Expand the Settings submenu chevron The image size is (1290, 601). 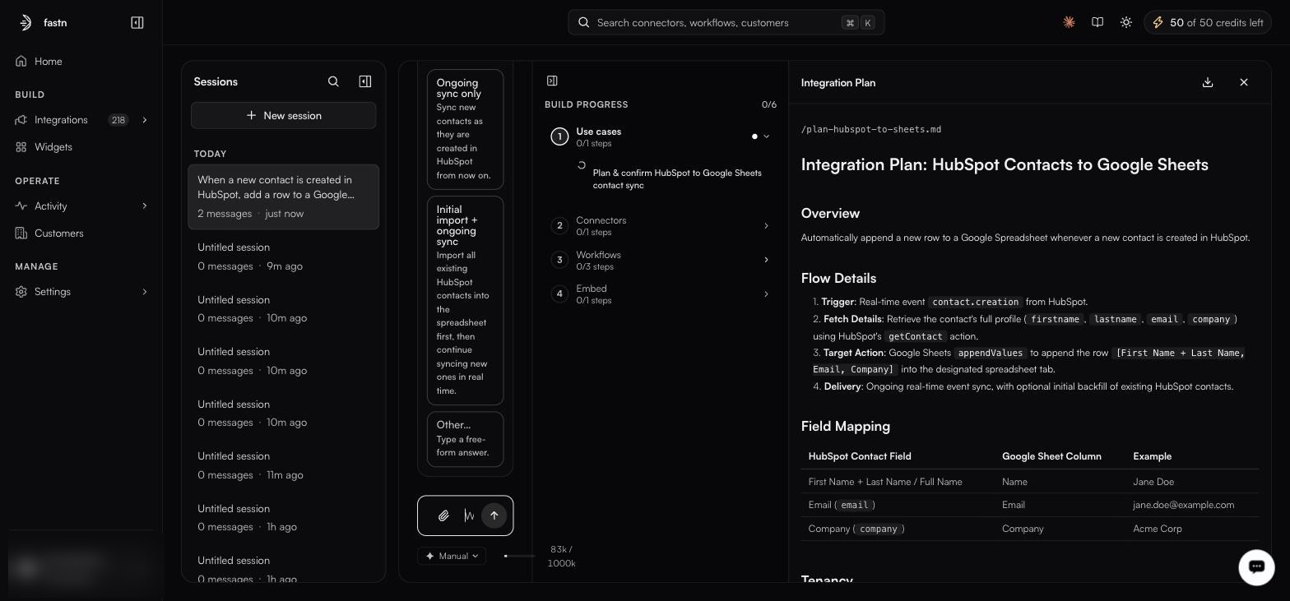(145, 291)
